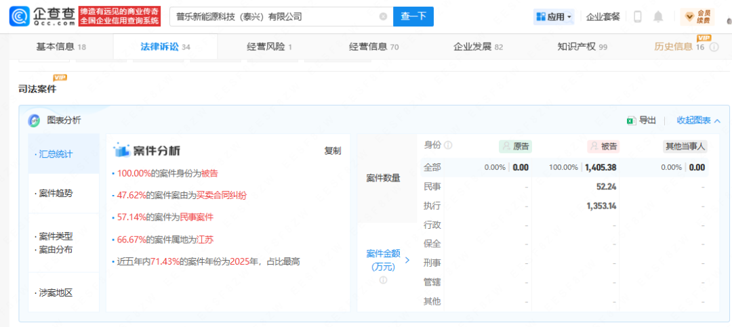This screenshot has height=327, width=732.
Task: Click the info icon under 案件金额
Action: pos(383,280)
